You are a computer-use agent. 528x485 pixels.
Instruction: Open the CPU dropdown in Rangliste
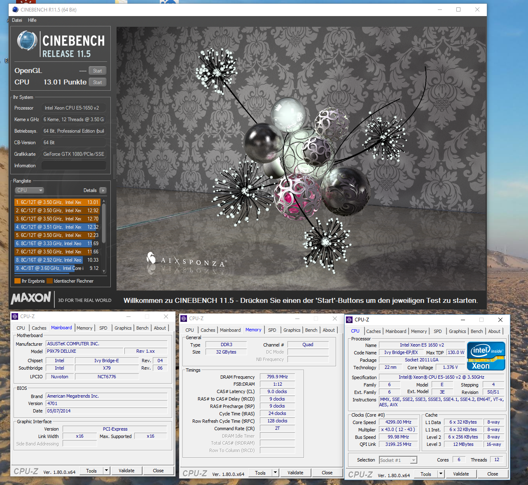[29, 190]
